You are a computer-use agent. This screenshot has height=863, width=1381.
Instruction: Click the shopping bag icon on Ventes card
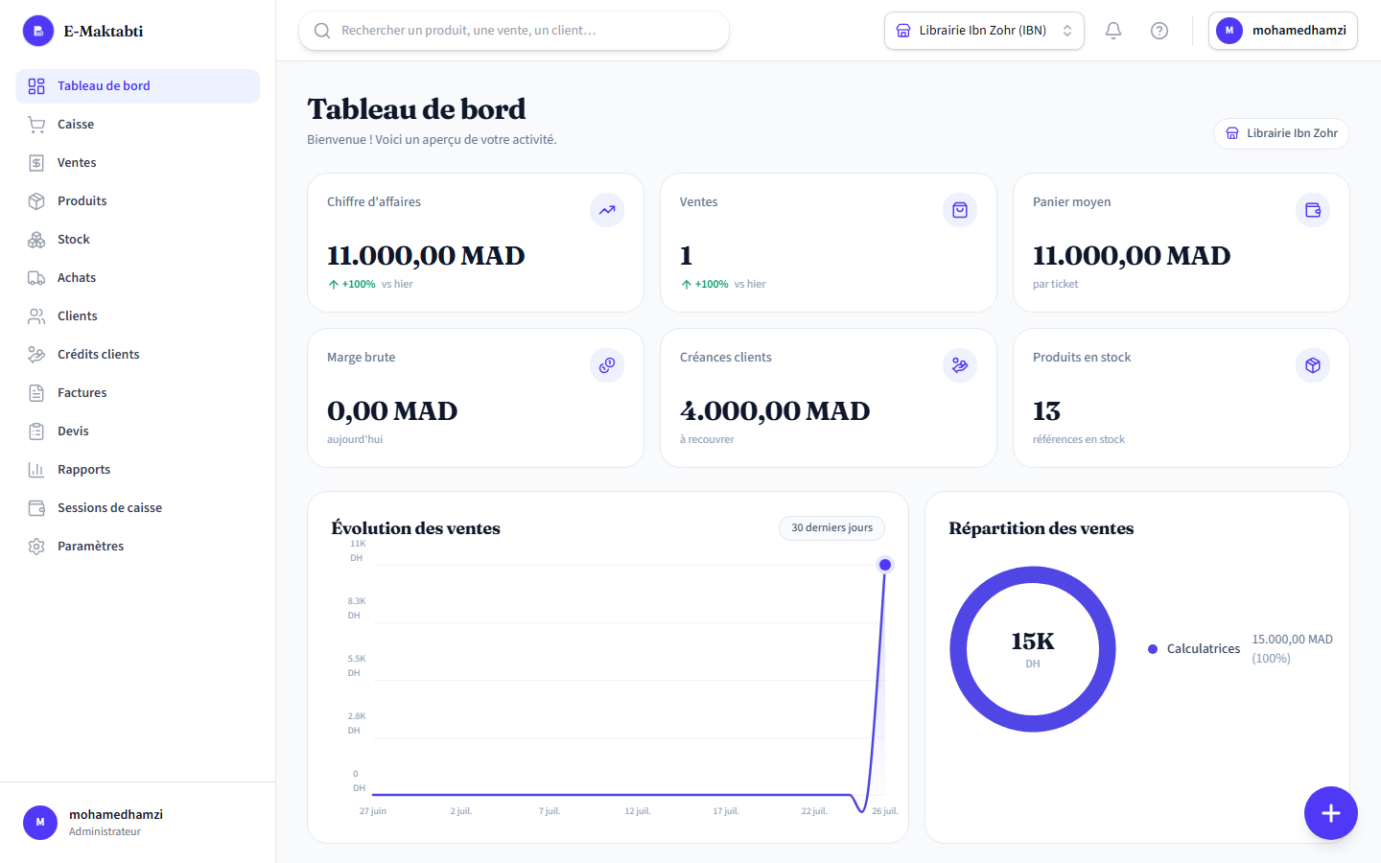(960, 210)
